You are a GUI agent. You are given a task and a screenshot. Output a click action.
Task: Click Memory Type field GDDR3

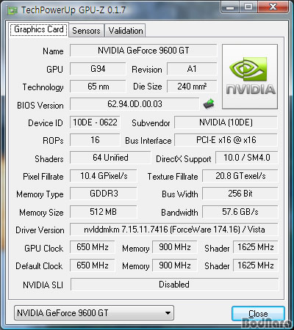pos(104,194)
